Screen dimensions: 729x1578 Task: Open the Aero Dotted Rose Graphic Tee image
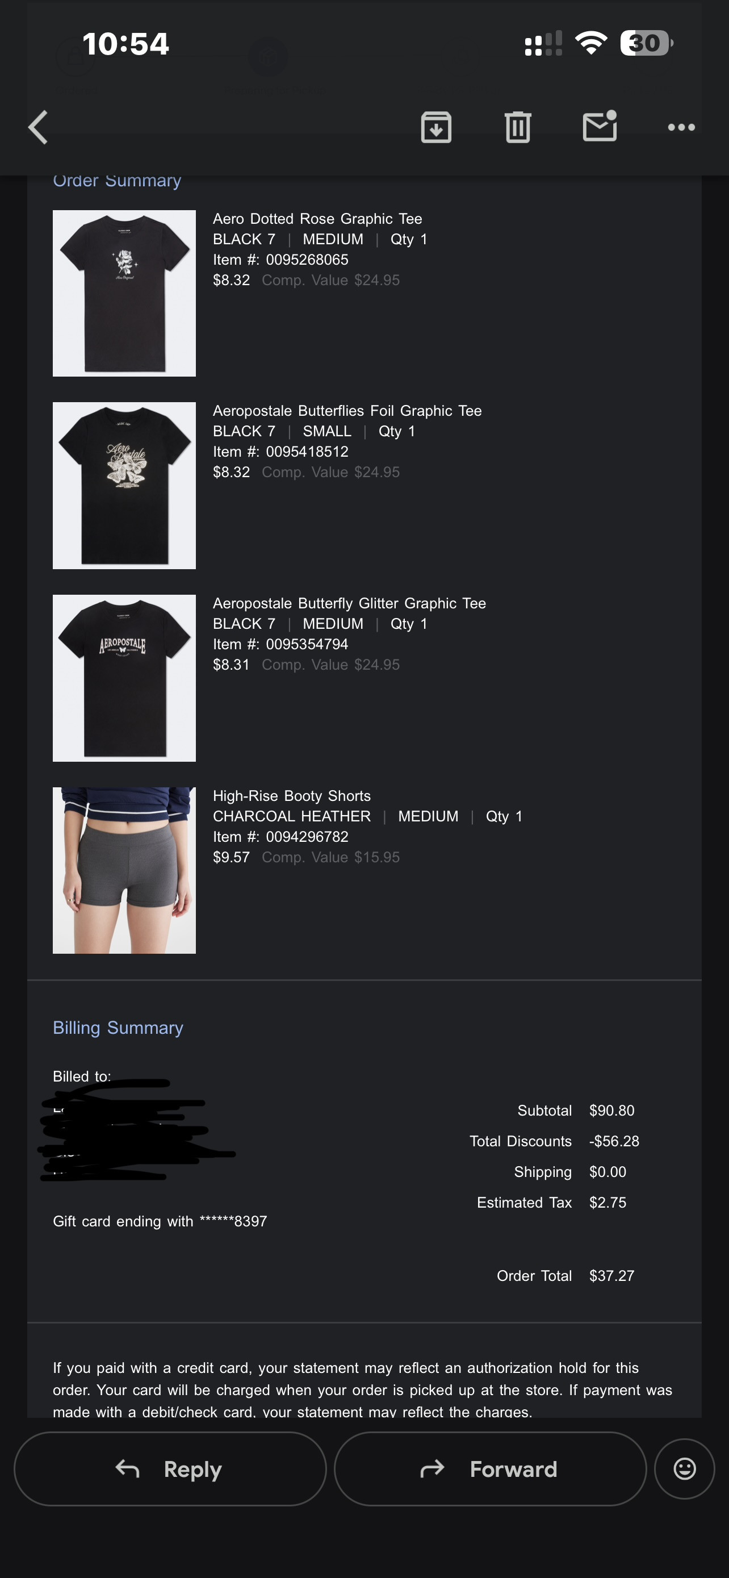click(x=124, y=294)
